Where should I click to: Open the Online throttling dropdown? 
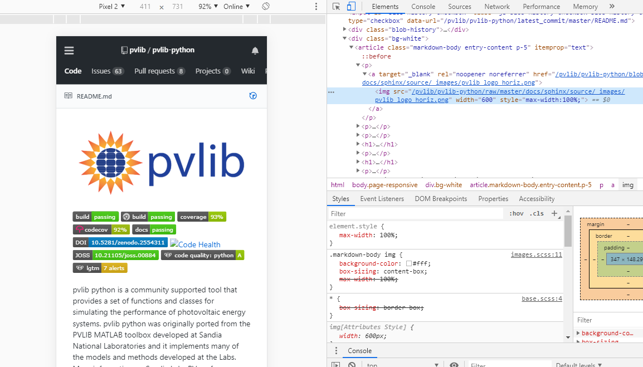pos(237,6)
